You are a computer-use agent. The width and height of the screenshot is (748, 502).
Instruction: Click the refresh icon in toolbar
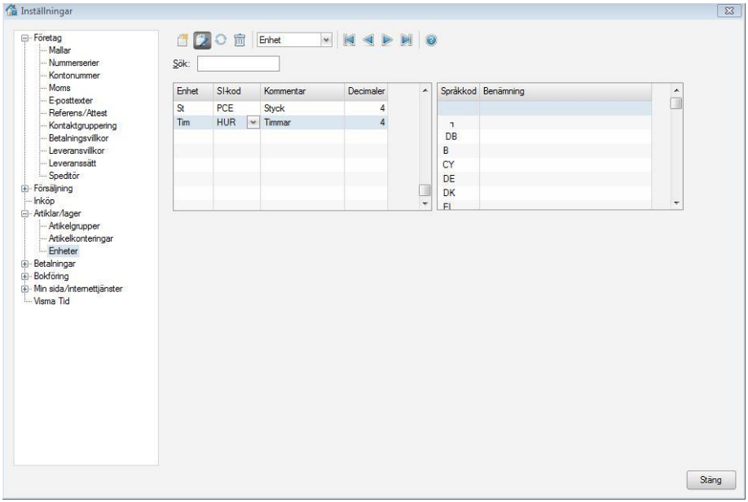[219, 39]
